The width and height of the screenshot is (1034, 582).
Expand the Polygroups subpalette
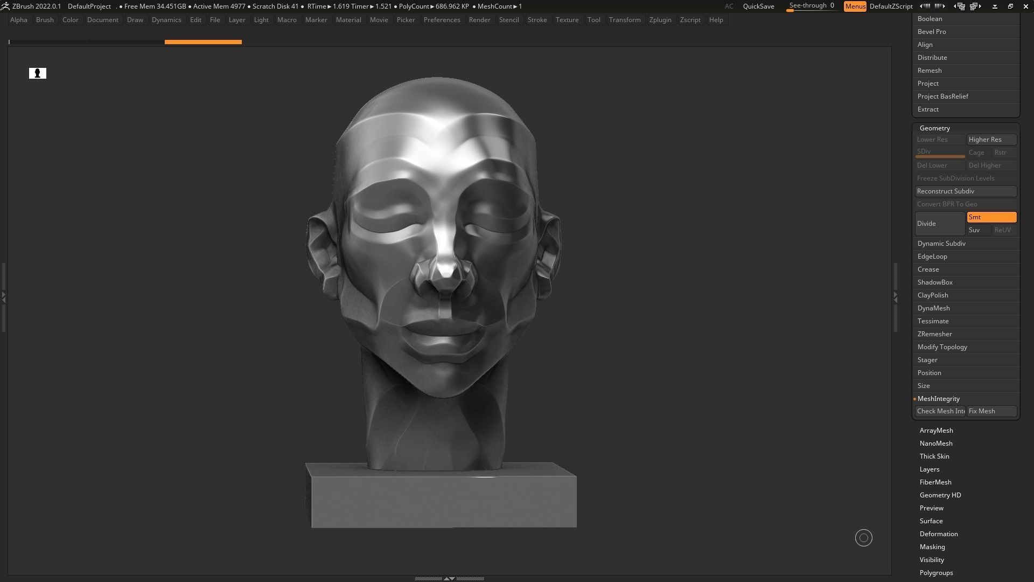(x=936, y=573)
